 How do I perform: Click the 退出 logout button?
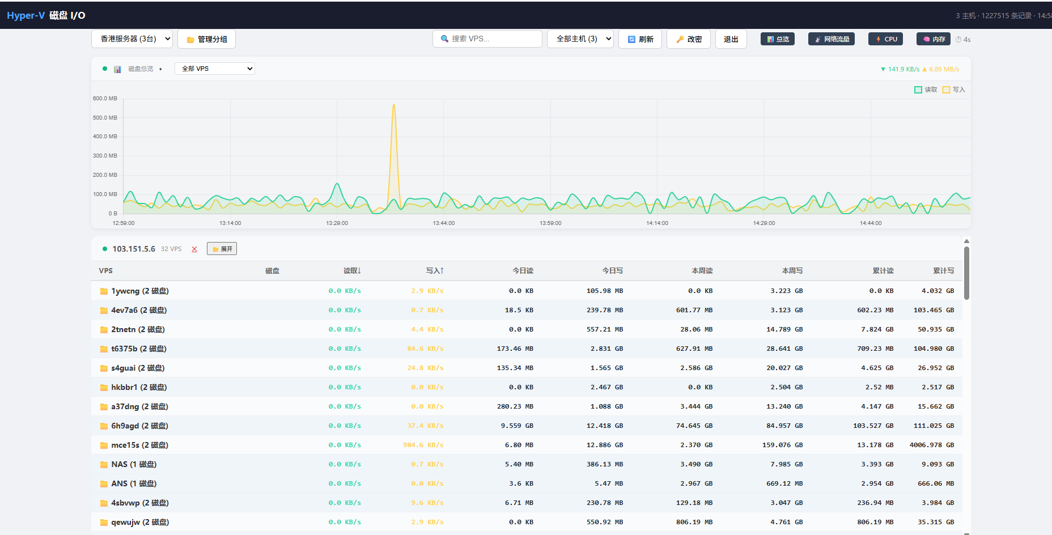click(731, 39)
